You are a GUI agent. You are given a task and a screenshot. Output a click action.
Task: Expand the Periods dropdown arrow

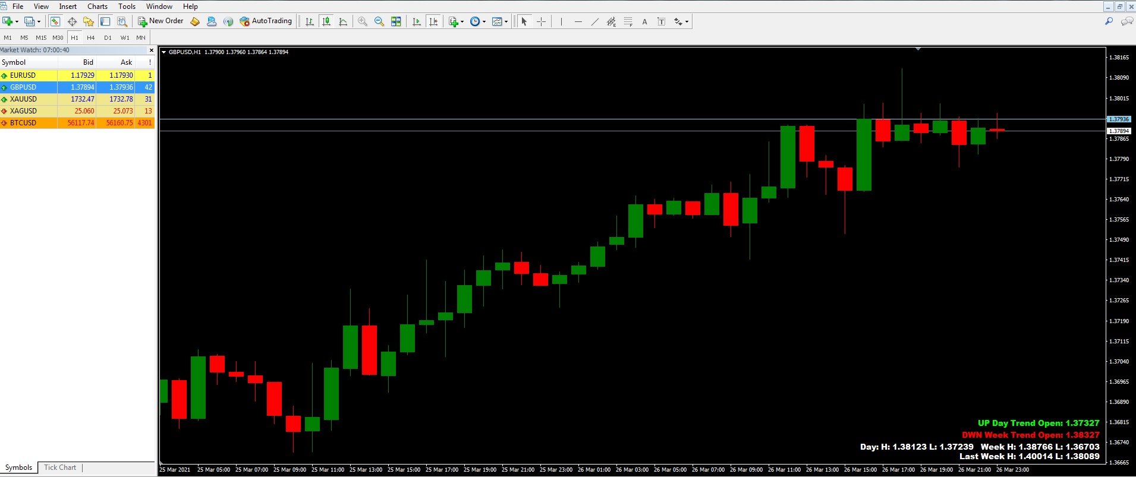tap(484, 21)
